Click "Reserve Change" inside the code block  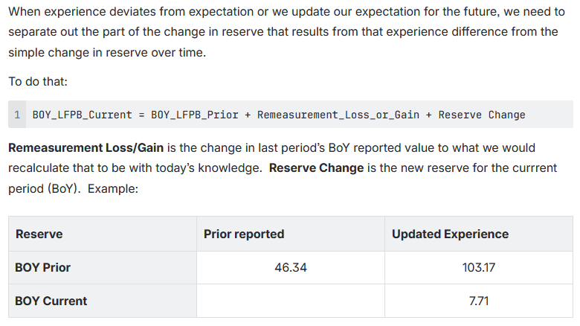[x=482, y=115]
